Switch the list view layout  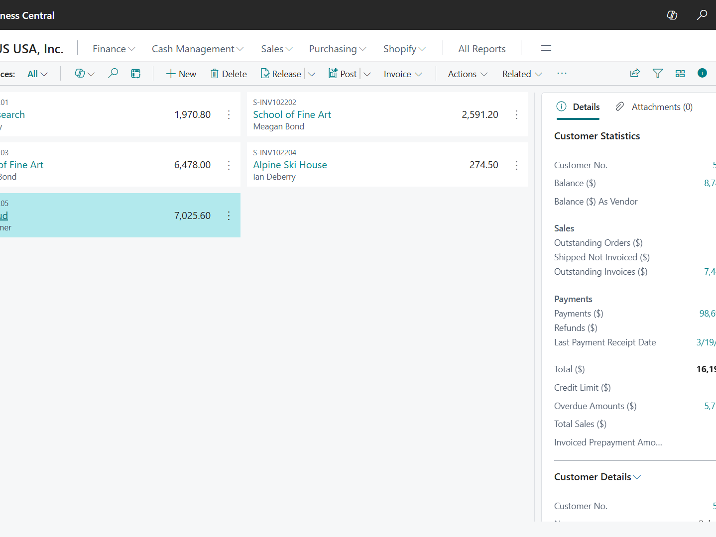pos(680,73)
